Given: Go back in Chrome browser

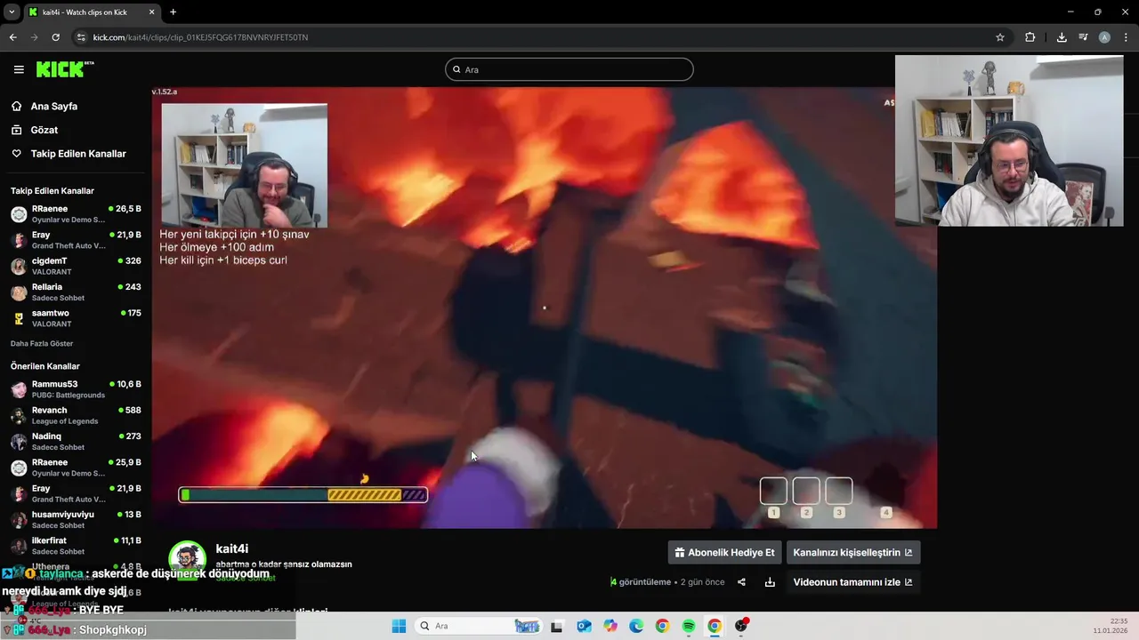Looking at the screenshot, I should click(12, 37).
